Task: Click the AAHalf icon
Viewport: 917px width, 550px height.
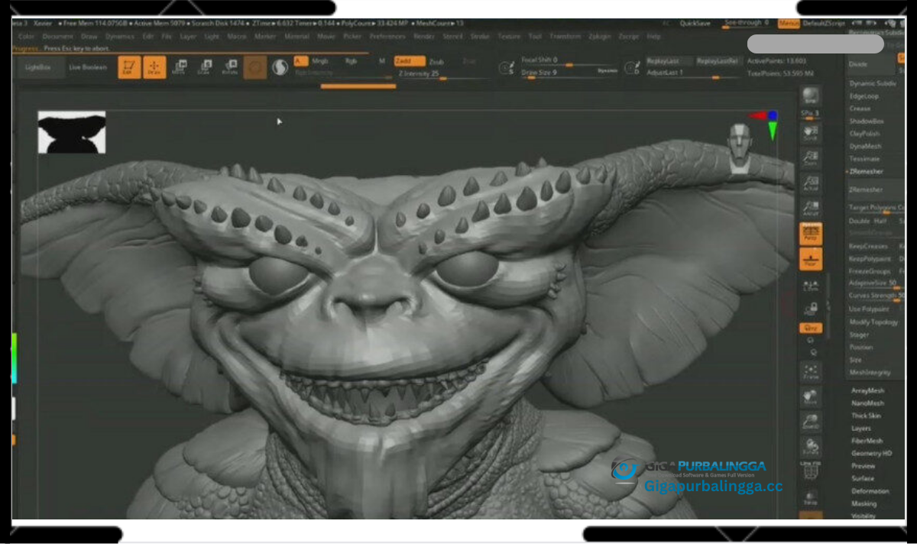Action: pos(811,208)
